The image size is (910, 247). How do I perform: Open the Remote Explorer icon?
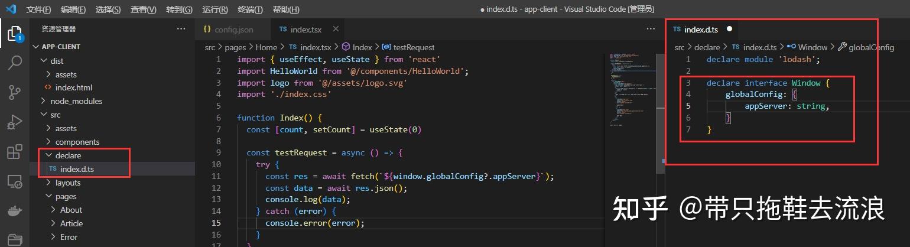click(x=15, y=182)
